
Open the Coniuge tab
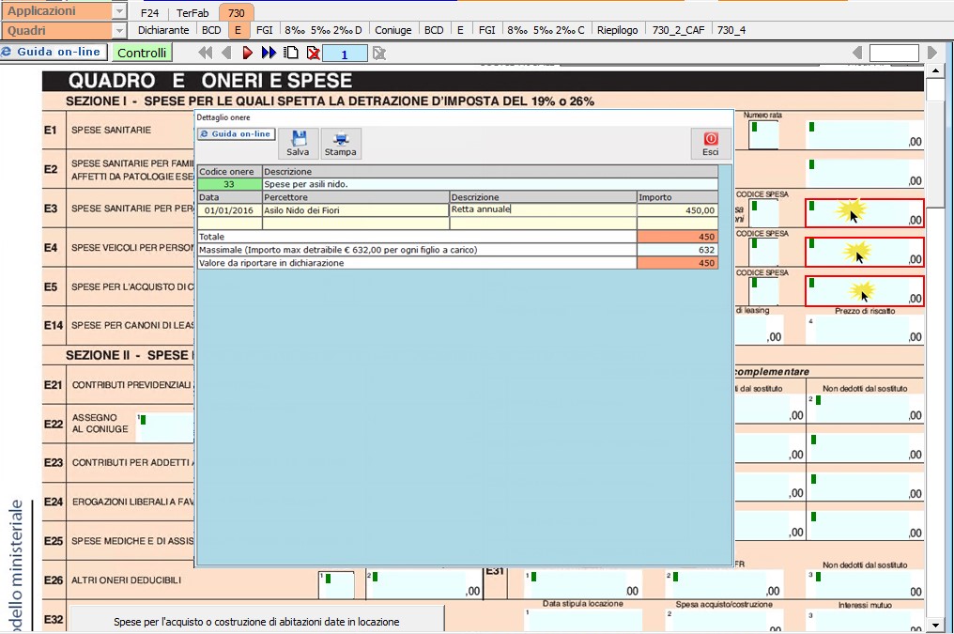click(393, 30)
